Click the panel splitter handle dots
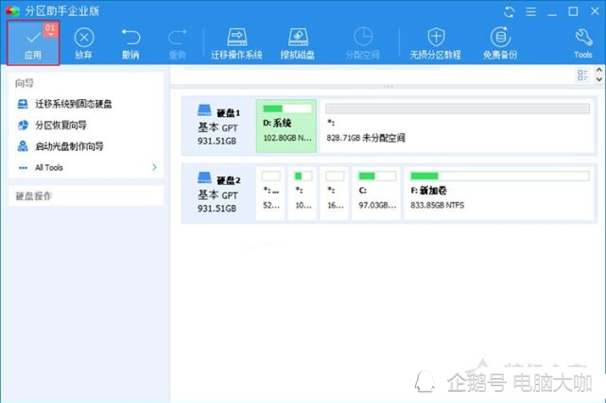 point(388,87)
